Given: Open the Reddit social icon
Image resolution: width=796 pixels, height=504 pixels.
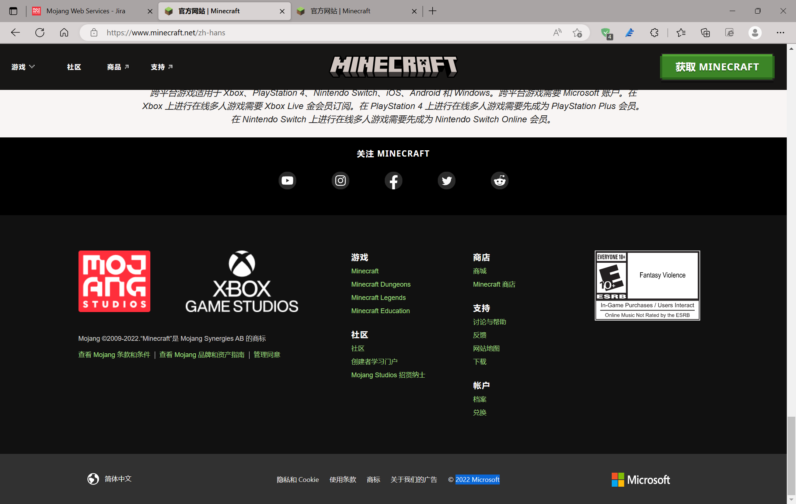Looking at the screenshot, I should point(499,181).
